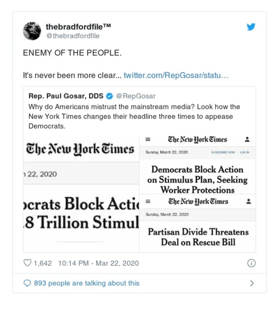Click the Twitter bird logo

click(251, 27)
